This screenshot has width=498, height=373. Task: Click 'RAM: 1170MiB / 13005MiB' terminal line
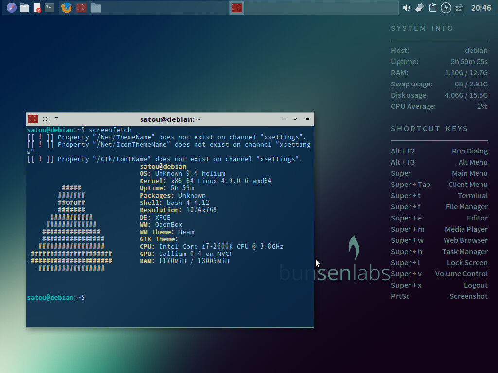point(184,261)
